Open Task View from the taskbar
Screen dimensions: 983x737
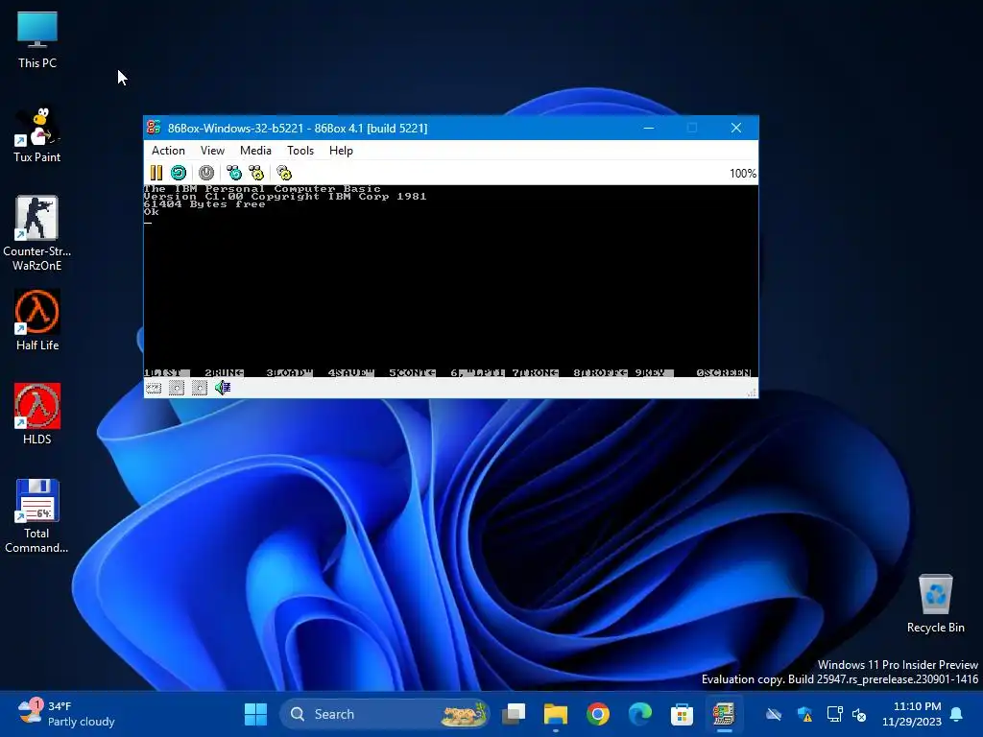(515, 714)
